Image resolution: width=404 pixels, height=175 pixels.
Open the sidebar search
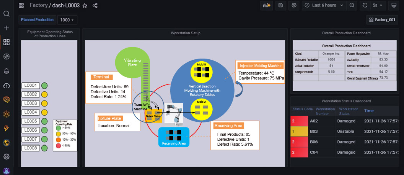coord(6,14)
